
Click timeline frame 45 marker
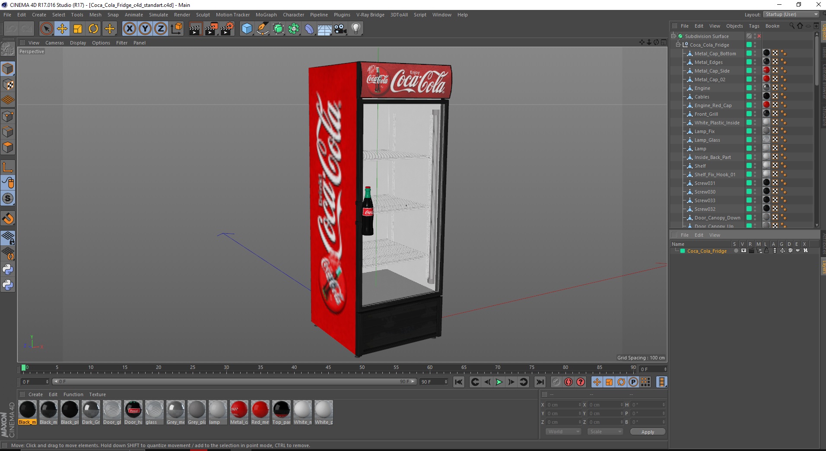(x=328, y=368)
